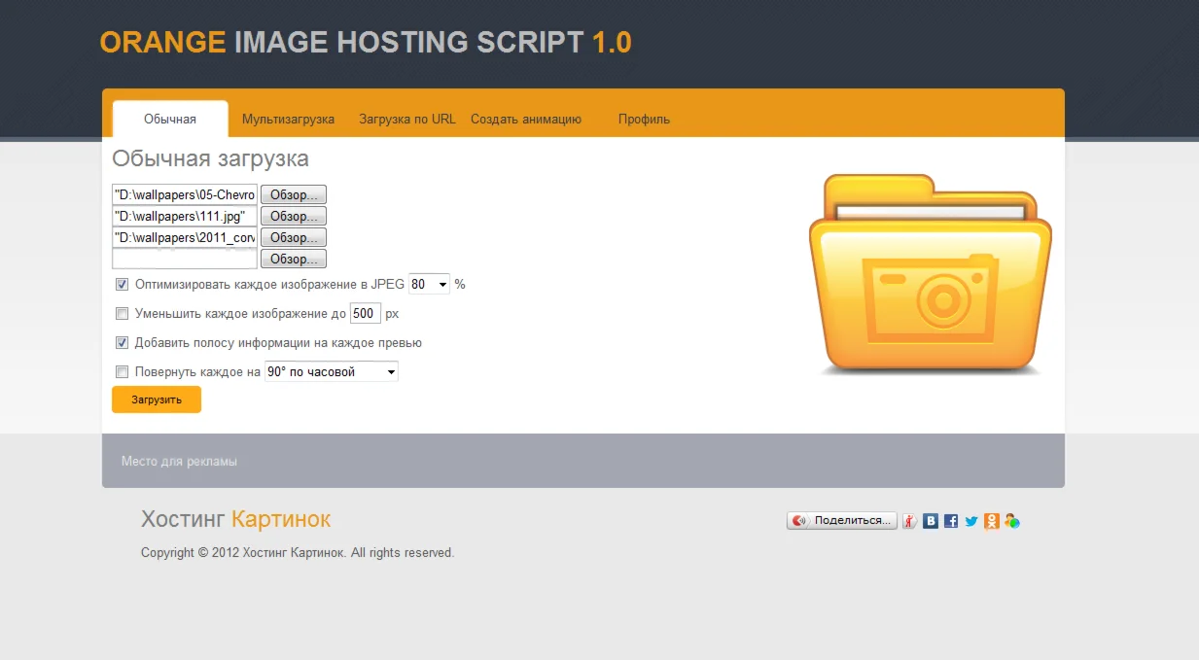Share on Facebook icon
The width and height of the screenshot is (1199, 660).
pos(951,521)
